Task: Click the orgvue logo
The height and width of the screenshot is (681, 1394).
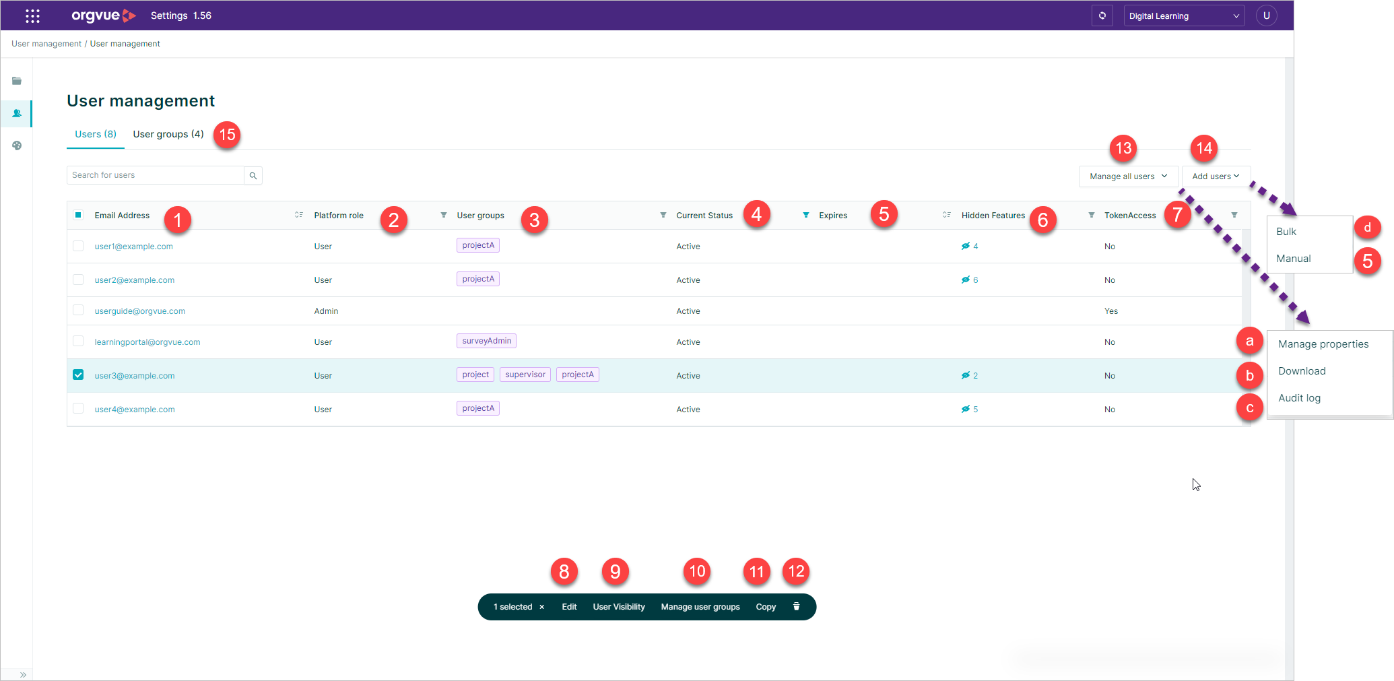Action: pos(104,15)
